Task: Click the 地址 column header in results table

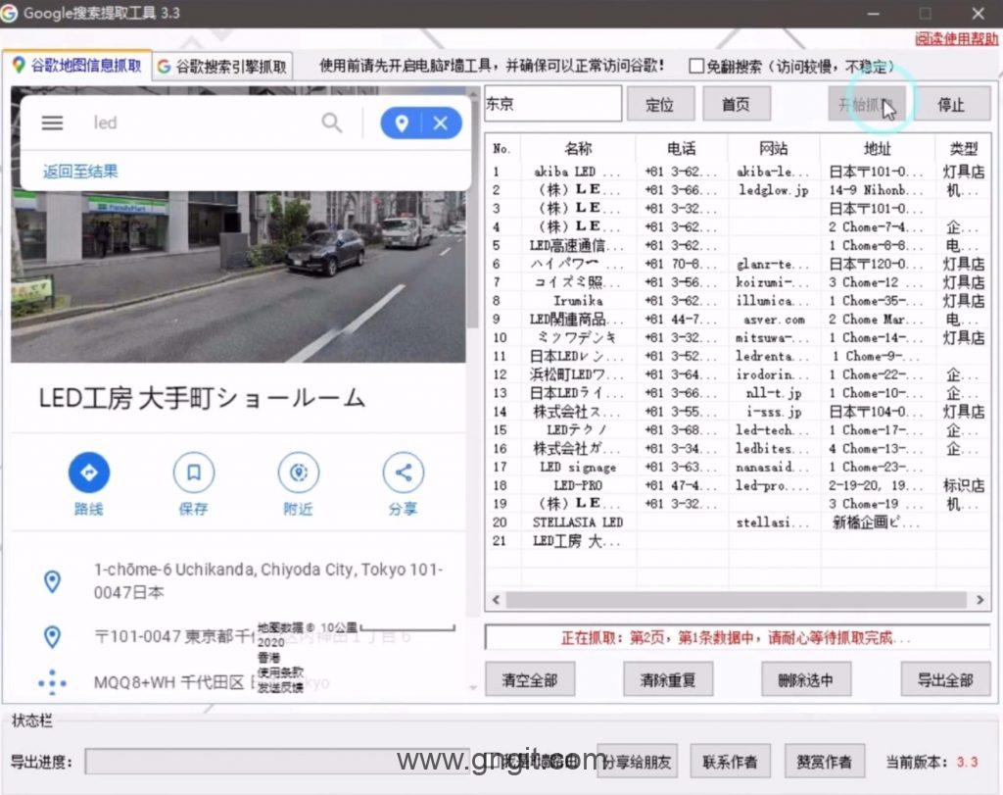Action: [877, 149]
